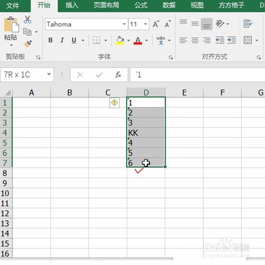The image size is (265, 265).
Task: Align text right
Action: pyautogui.click(x=206, y=40)
